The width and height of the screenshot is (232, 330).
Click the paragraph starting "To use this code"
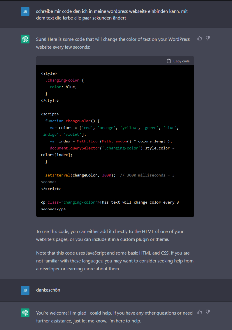click(x=110, y=235)
